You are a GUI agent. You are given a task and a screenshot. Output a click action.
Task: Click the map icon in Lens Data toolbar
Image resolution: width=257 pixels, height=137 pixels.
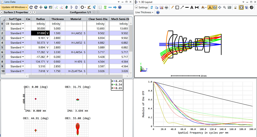click(x=51, y=7)
